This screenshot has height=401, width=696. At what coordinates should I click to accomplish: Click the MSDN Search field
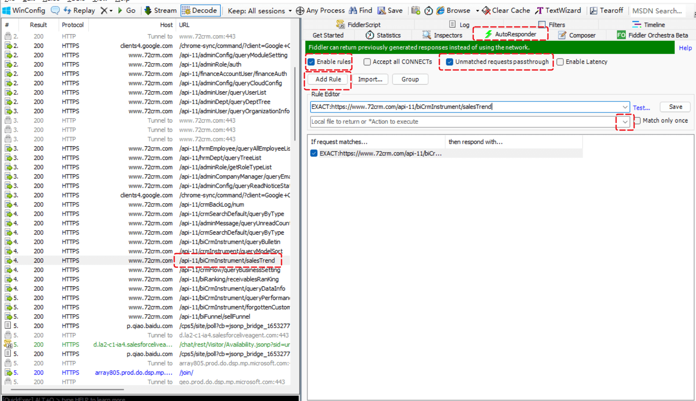657,11
